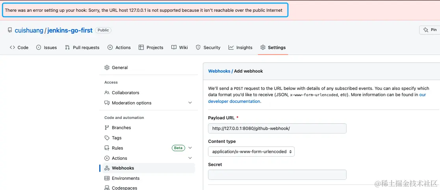Click the Secret input field
Viewport: 440px width, 190px height.
click(x=277, y=175)
